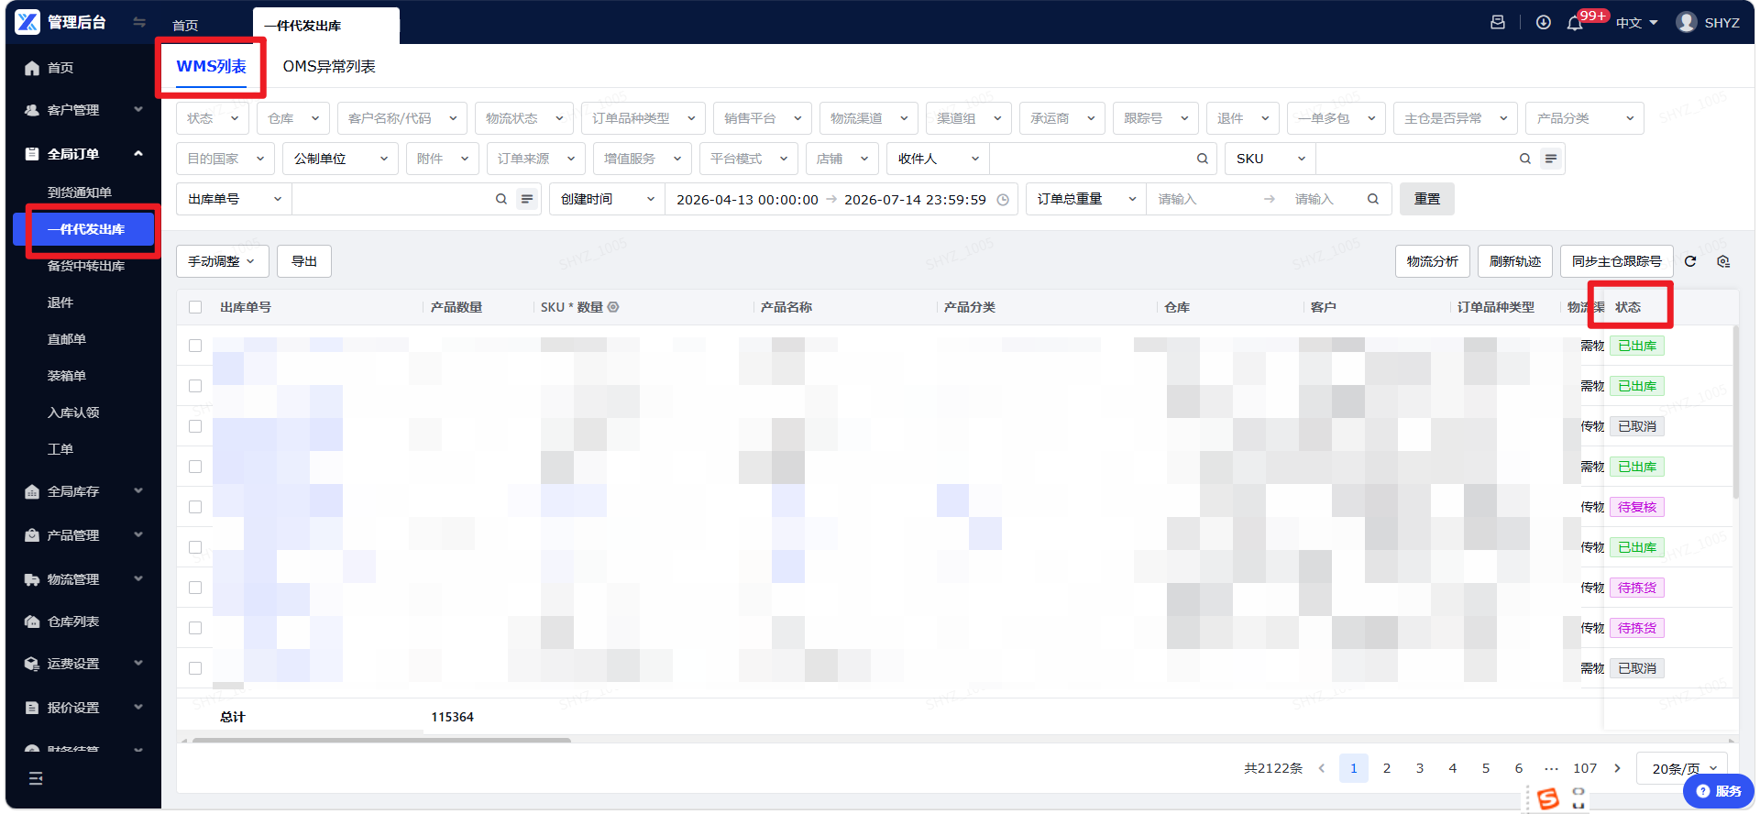Go to previous page arrow

click(1321, 768)
